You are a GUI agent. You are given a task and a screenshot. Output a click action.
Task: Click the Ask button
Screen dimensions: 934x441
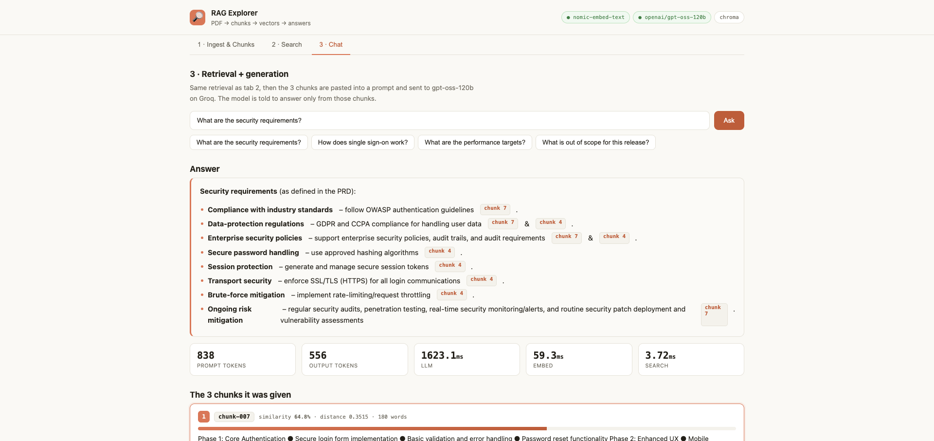pyautogui.click(x=729, y=120)
